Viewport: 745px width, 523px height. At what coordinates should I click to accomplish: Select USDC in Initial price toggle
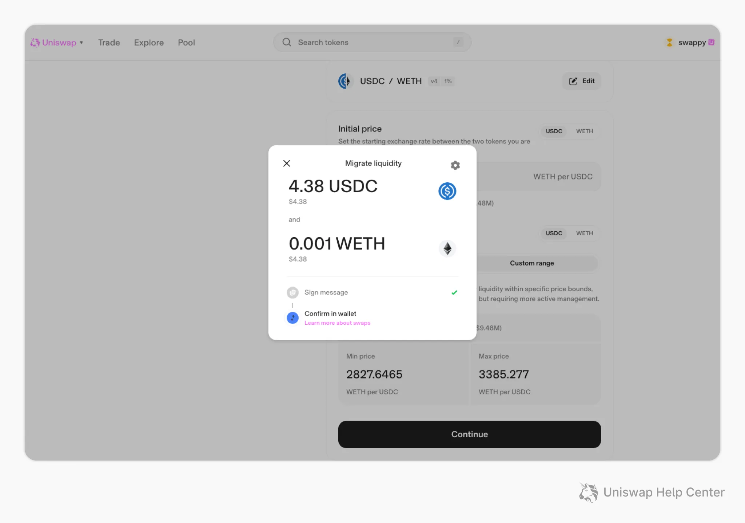554,131
